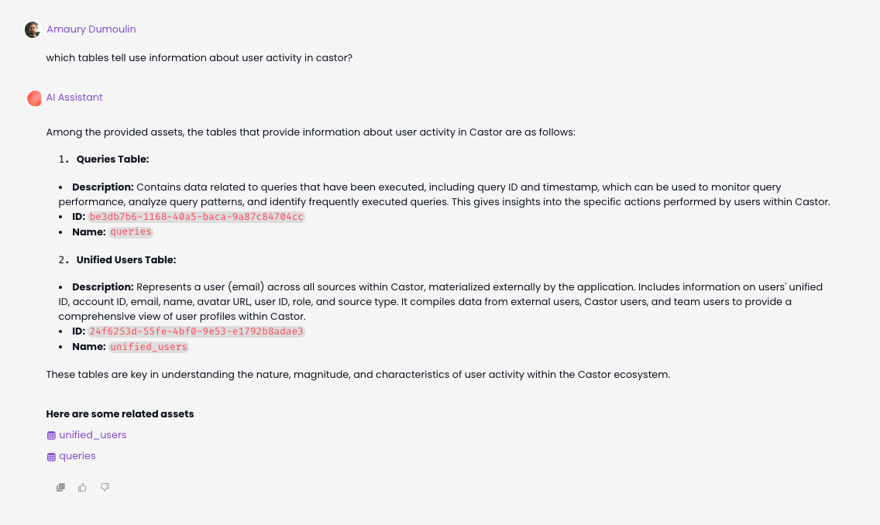
Task: Click 'Here are some related assets' heading
Action: click(120, 414)
